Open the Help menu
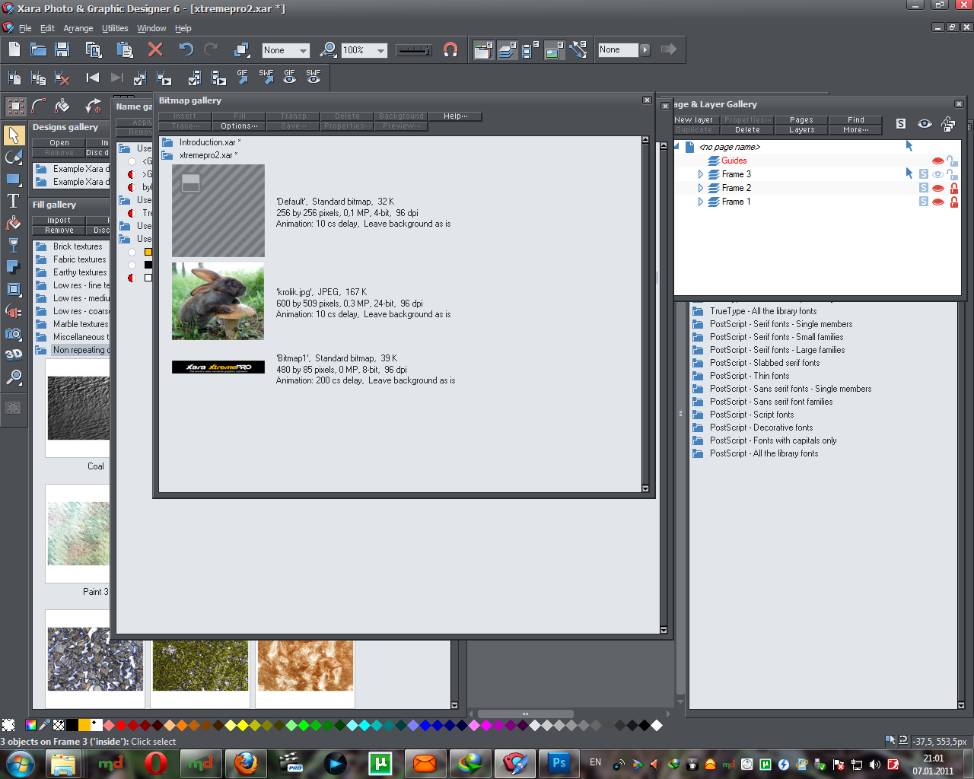This screenshot has height=779, width=974. [183, 28]
